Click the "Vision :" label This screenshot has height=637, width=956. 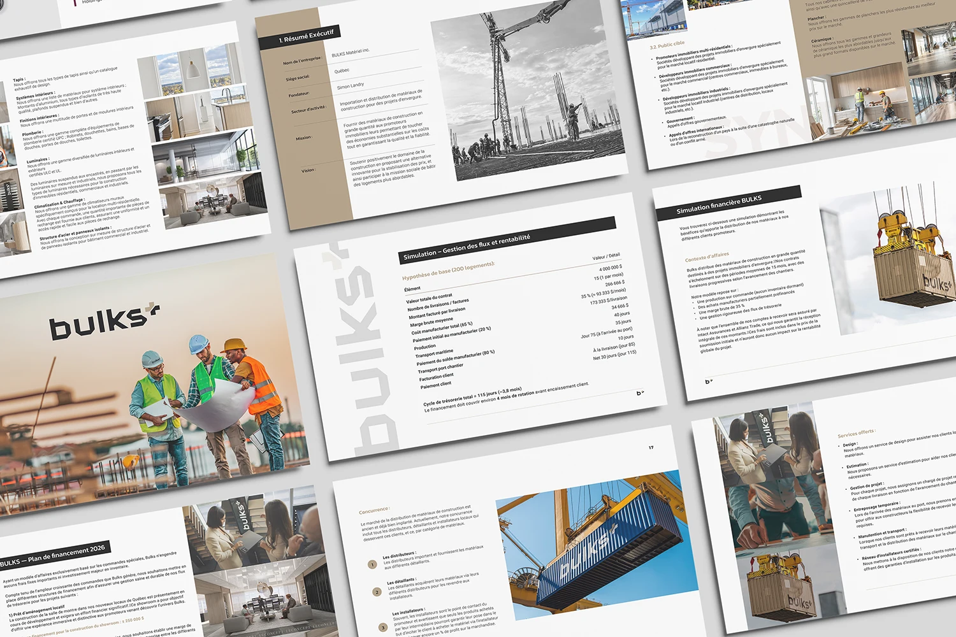(308, 170)
